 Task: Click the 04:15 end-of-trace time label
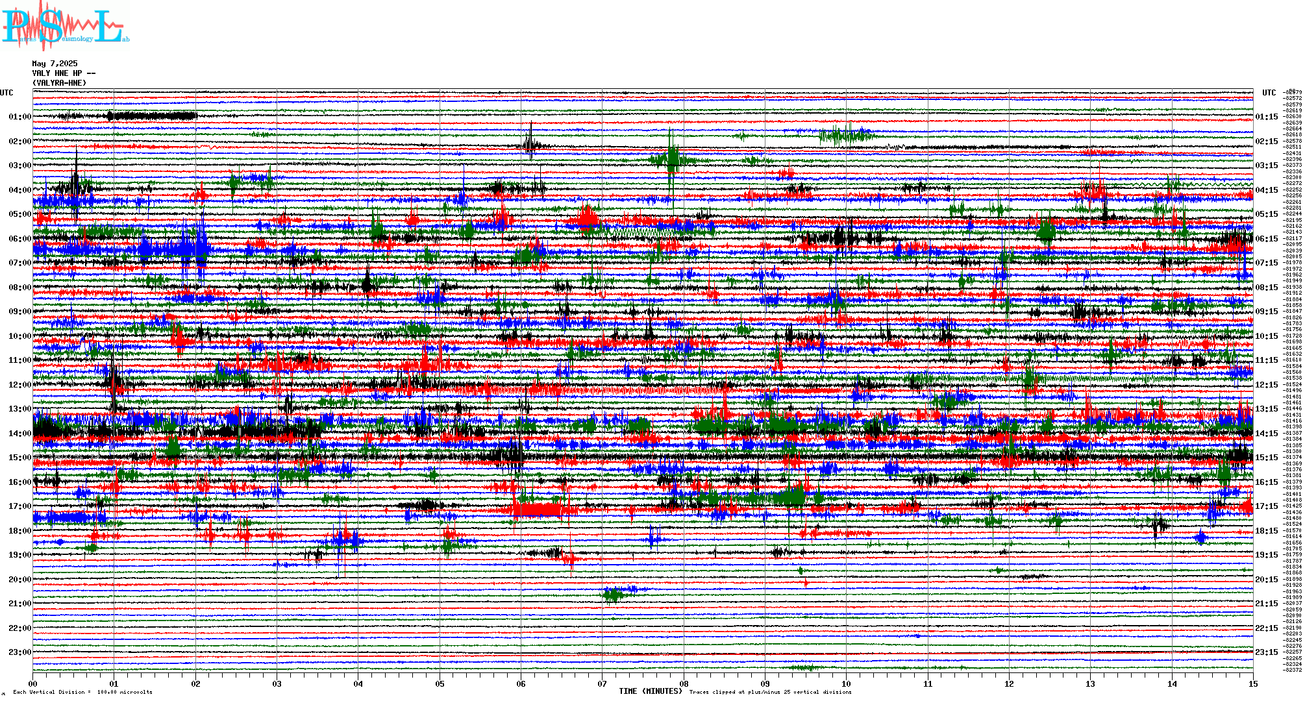tap(1267, 190)
